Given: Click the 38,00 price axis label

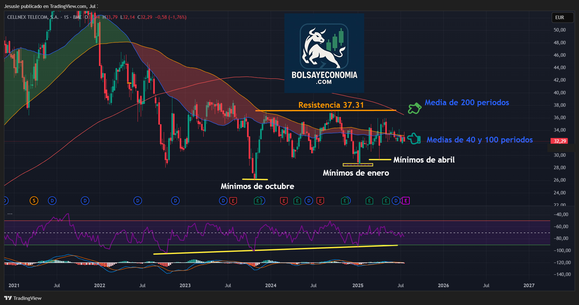Looking at the screenshot, I should click(560, 105).
